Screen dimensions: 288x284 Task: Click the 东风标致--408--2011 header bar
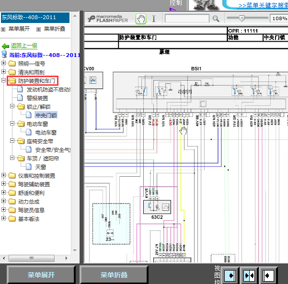point(35,18)
